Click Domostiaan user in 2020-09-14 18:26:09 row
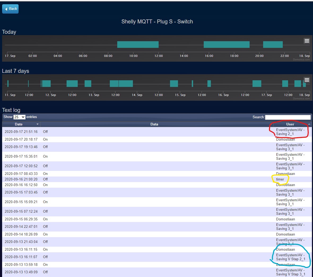The image size is (313, 277). click(285, 234)
